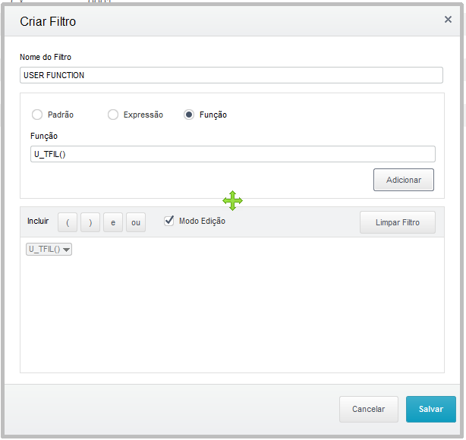Click the Nome do Filtro label
Image resolution: width=466 pixels, height=440 pixels.
tap(46, 57)
